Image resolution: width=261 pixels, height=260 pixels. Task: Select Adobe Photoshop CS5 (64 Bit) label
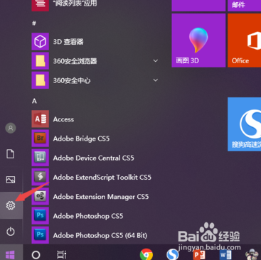click(x=100, y=235)
